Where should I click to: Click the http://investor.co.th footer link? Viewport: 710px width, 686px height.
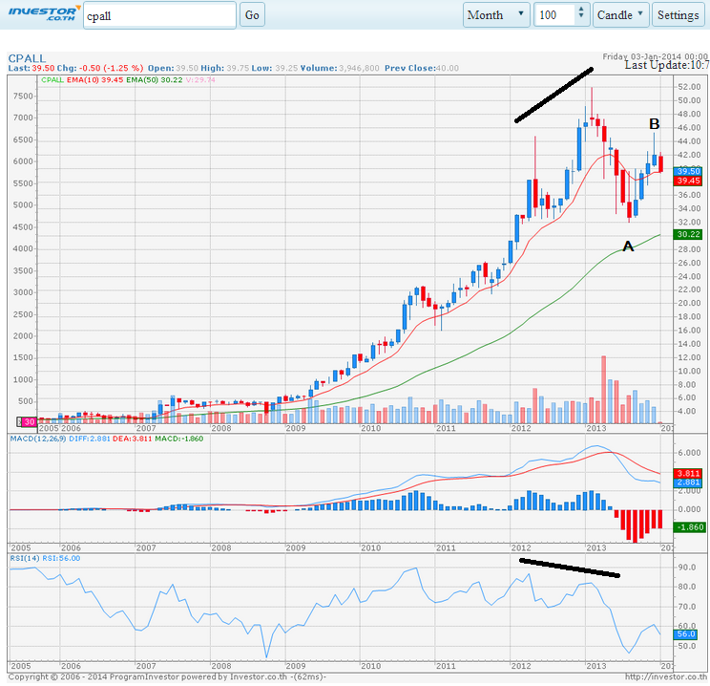point(666,676)
